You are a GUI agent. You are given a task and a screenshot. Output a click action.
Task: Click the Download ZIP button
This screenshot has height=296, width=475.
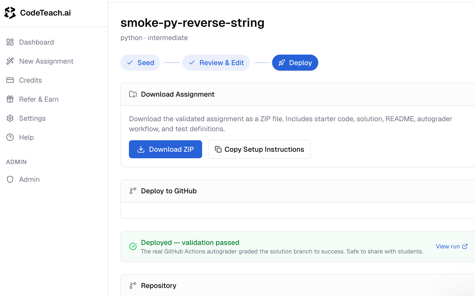pyautogui.click(x=166, y=149)
